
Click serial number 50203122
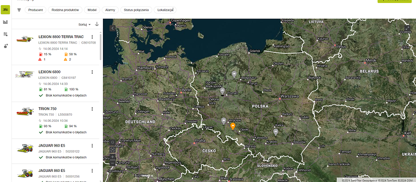pos(73,152)
